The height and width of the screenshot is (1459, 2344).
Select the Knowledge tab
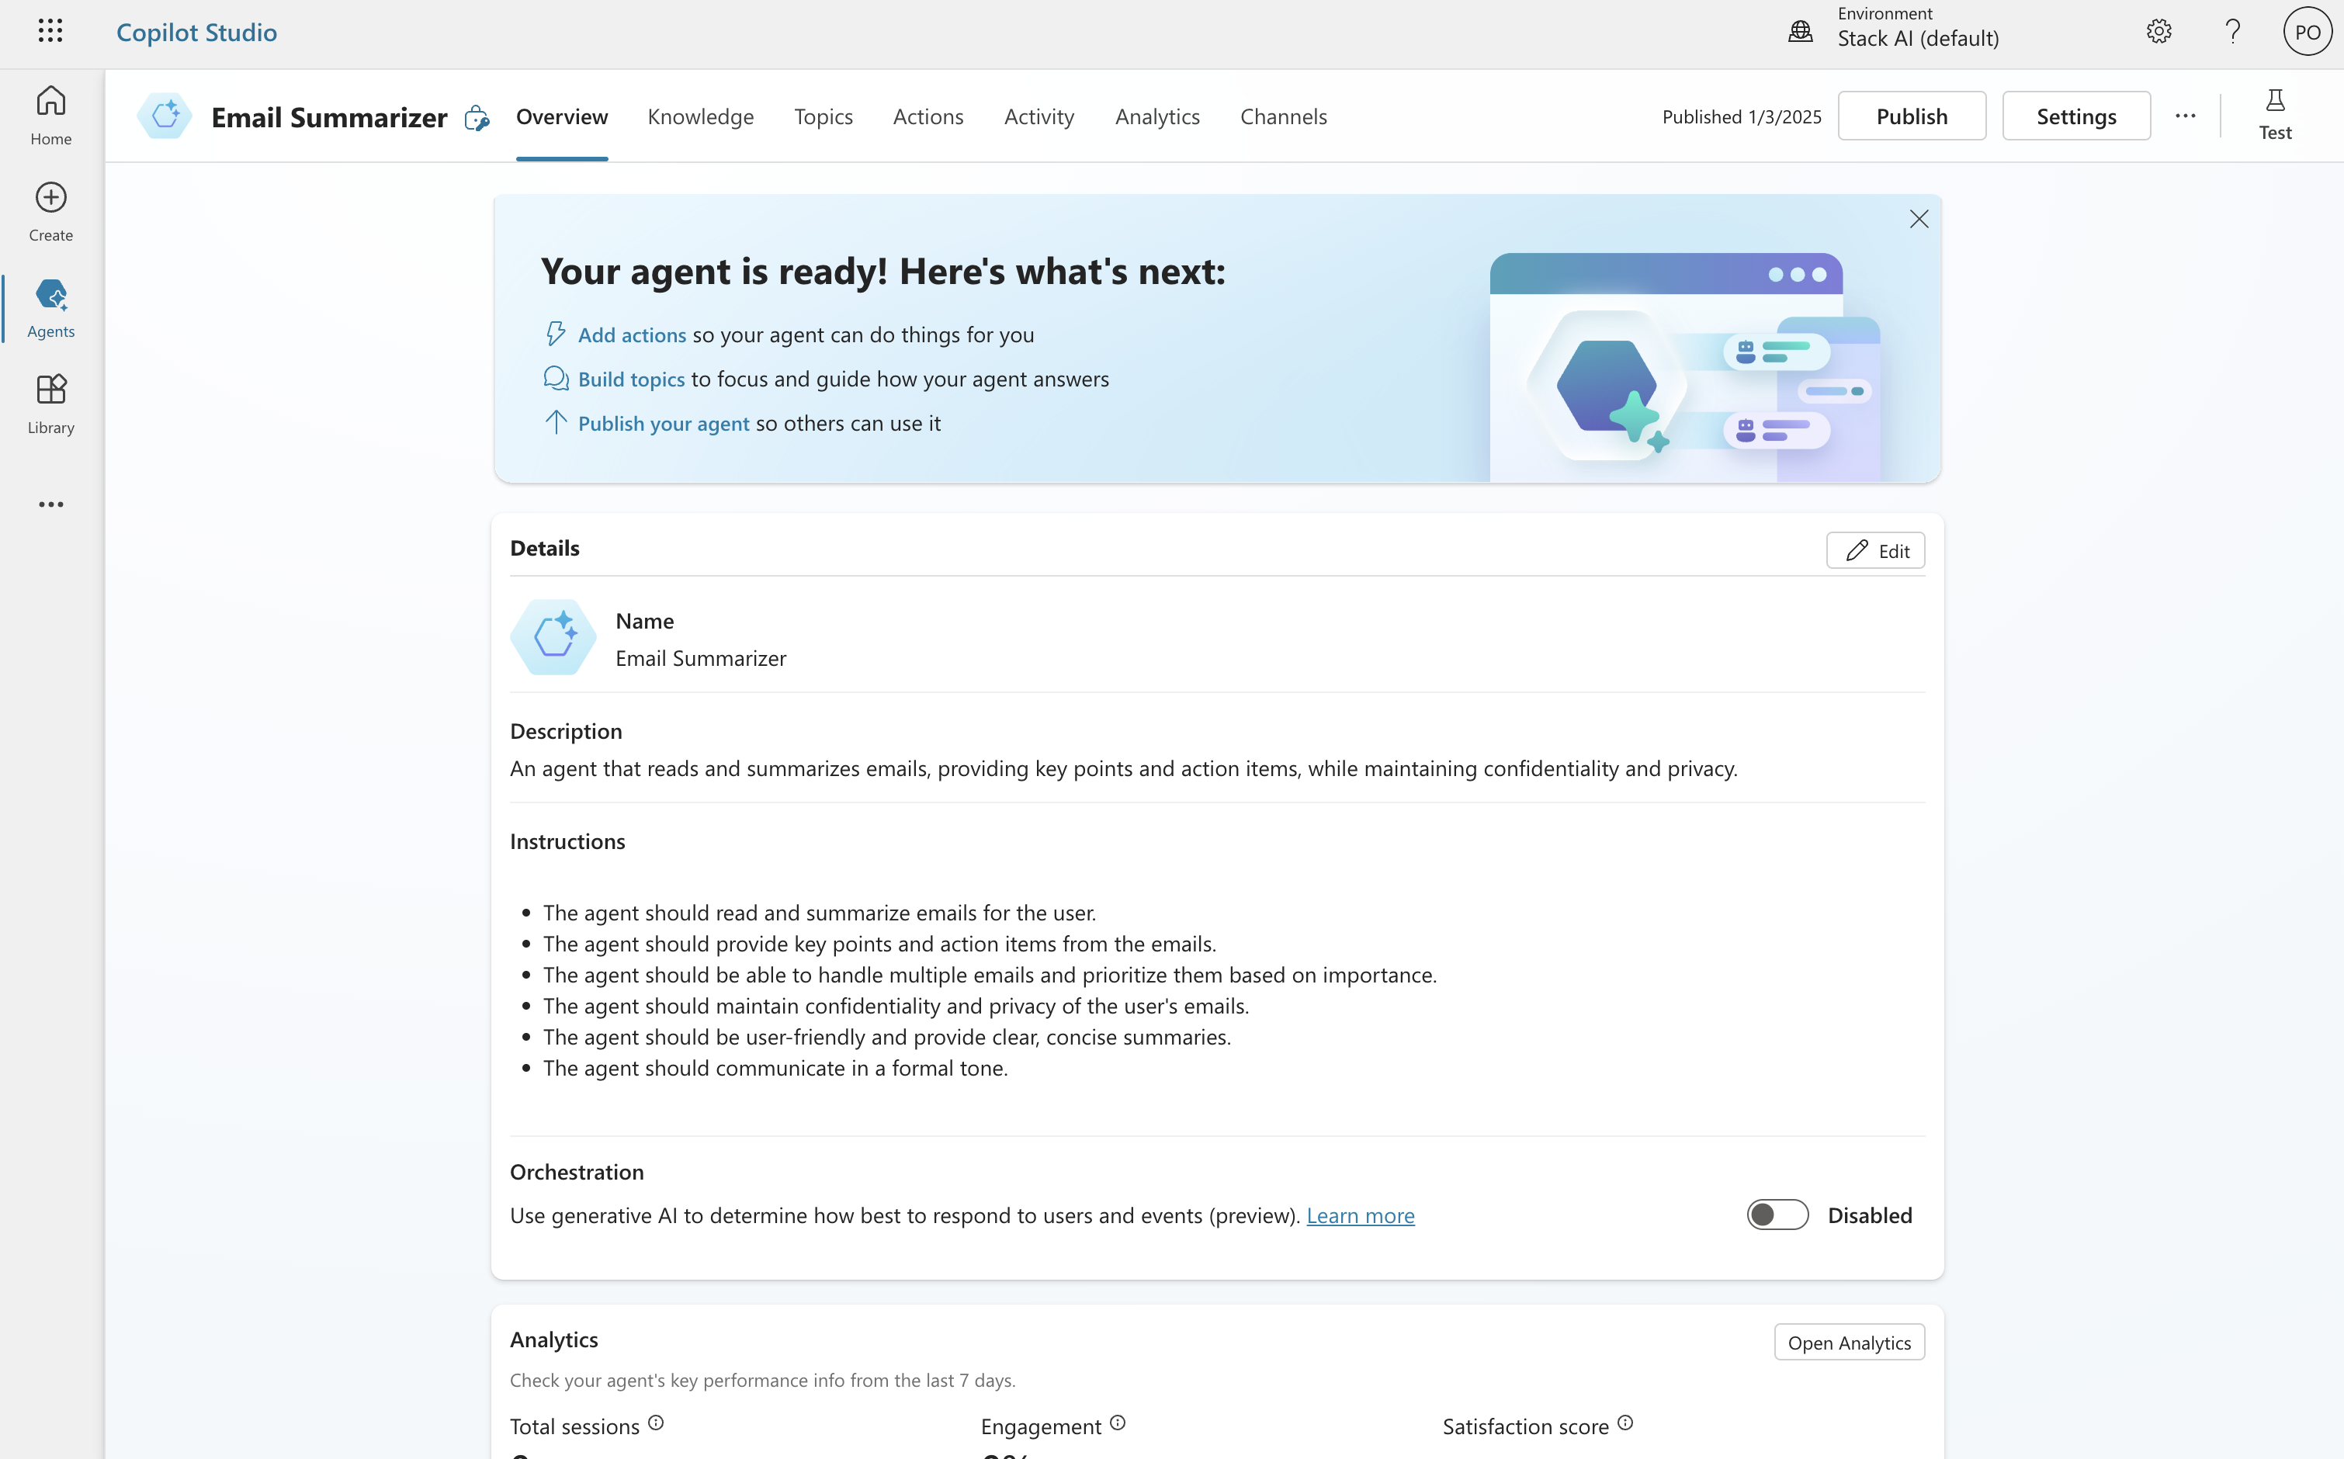click(x=701, y=114)
